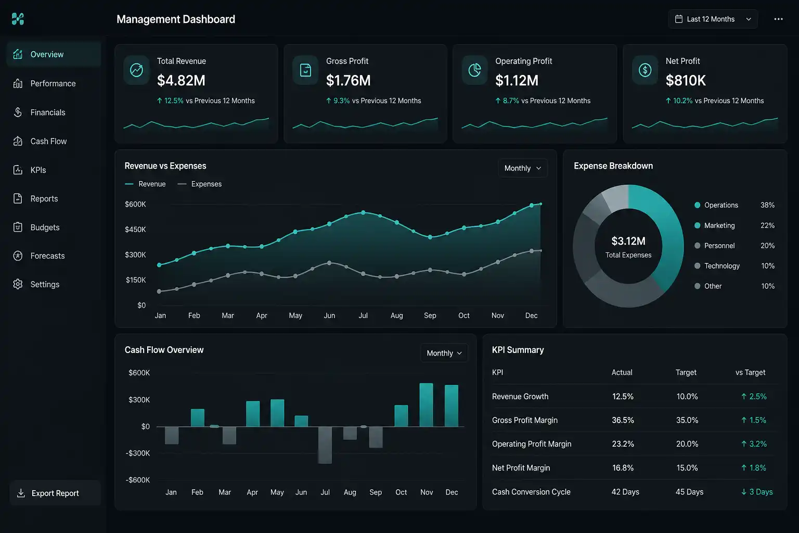Open the Cash Flow Overview Monthly dropdown
Viewport: 799px width, 533px height.
[444, 353]
